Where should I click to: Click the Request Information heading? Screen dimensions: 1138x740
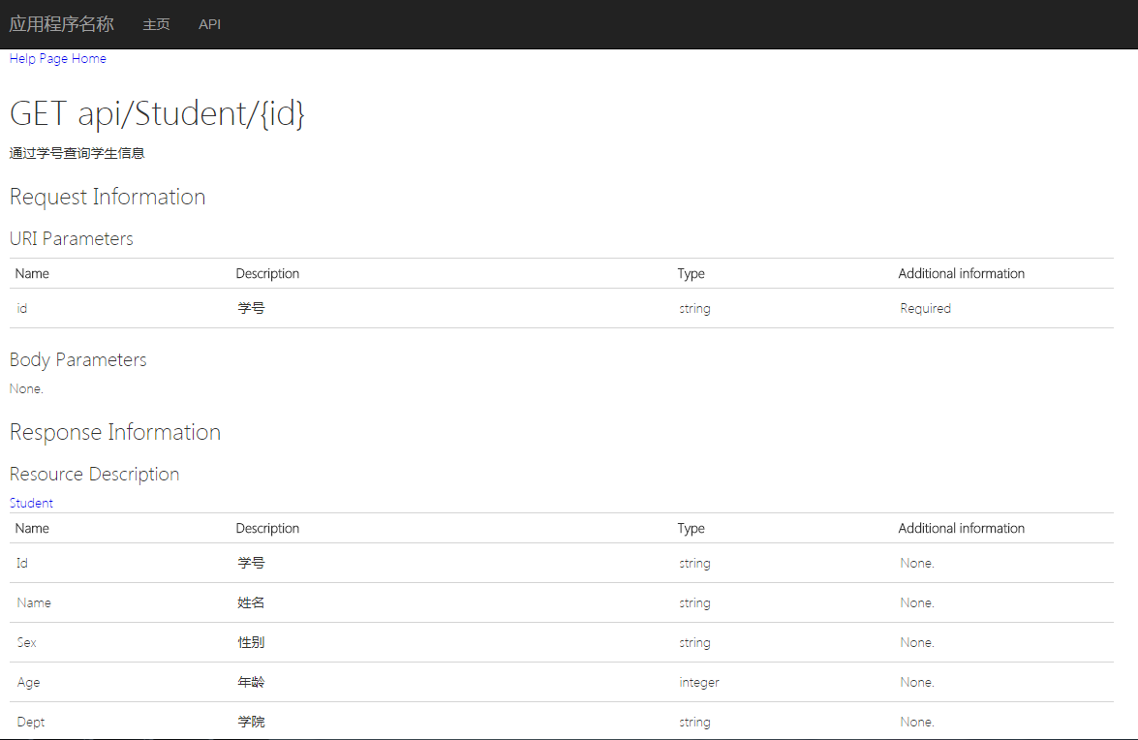coord(108,197)
